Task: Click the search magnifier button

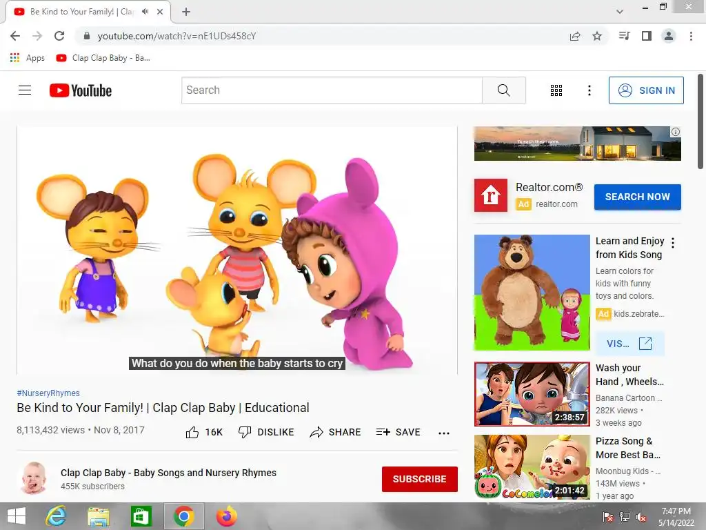Action: [x=504, y=90]
